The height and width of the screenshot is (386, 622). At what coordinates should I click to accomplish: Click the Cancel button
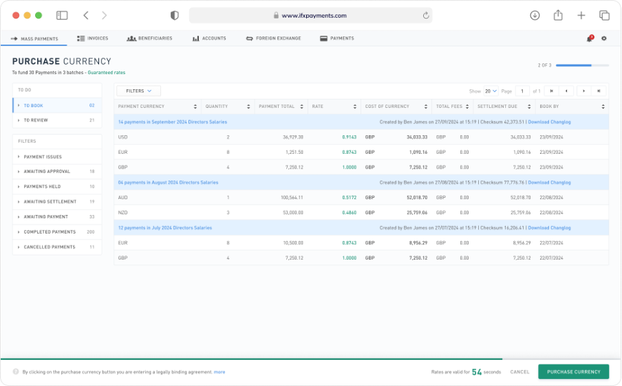tap(519, 372)
